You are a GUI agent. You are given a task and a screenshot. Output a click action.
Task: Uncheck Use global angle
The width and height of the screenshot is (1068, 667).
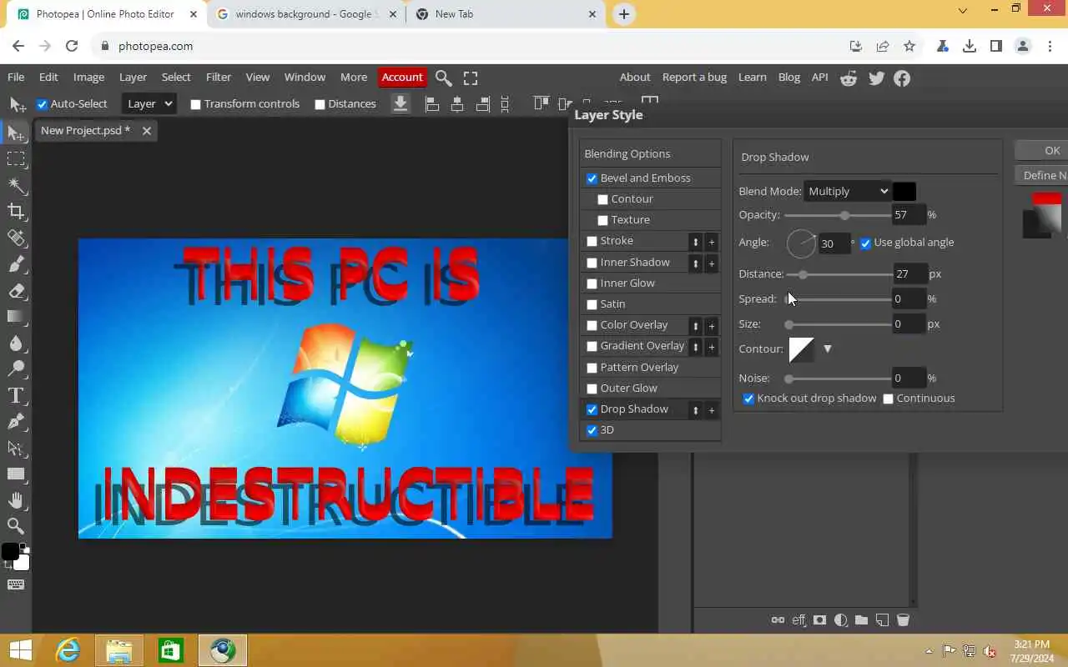pos(865,243)
